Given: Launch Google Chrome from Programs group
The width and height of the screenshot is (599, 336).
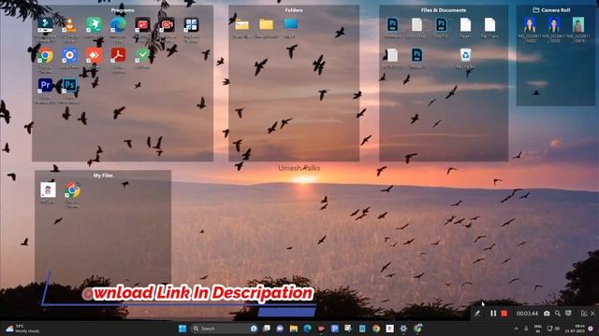Looking at the screenshot, I should pyautogui.click(x=45, y=56).
